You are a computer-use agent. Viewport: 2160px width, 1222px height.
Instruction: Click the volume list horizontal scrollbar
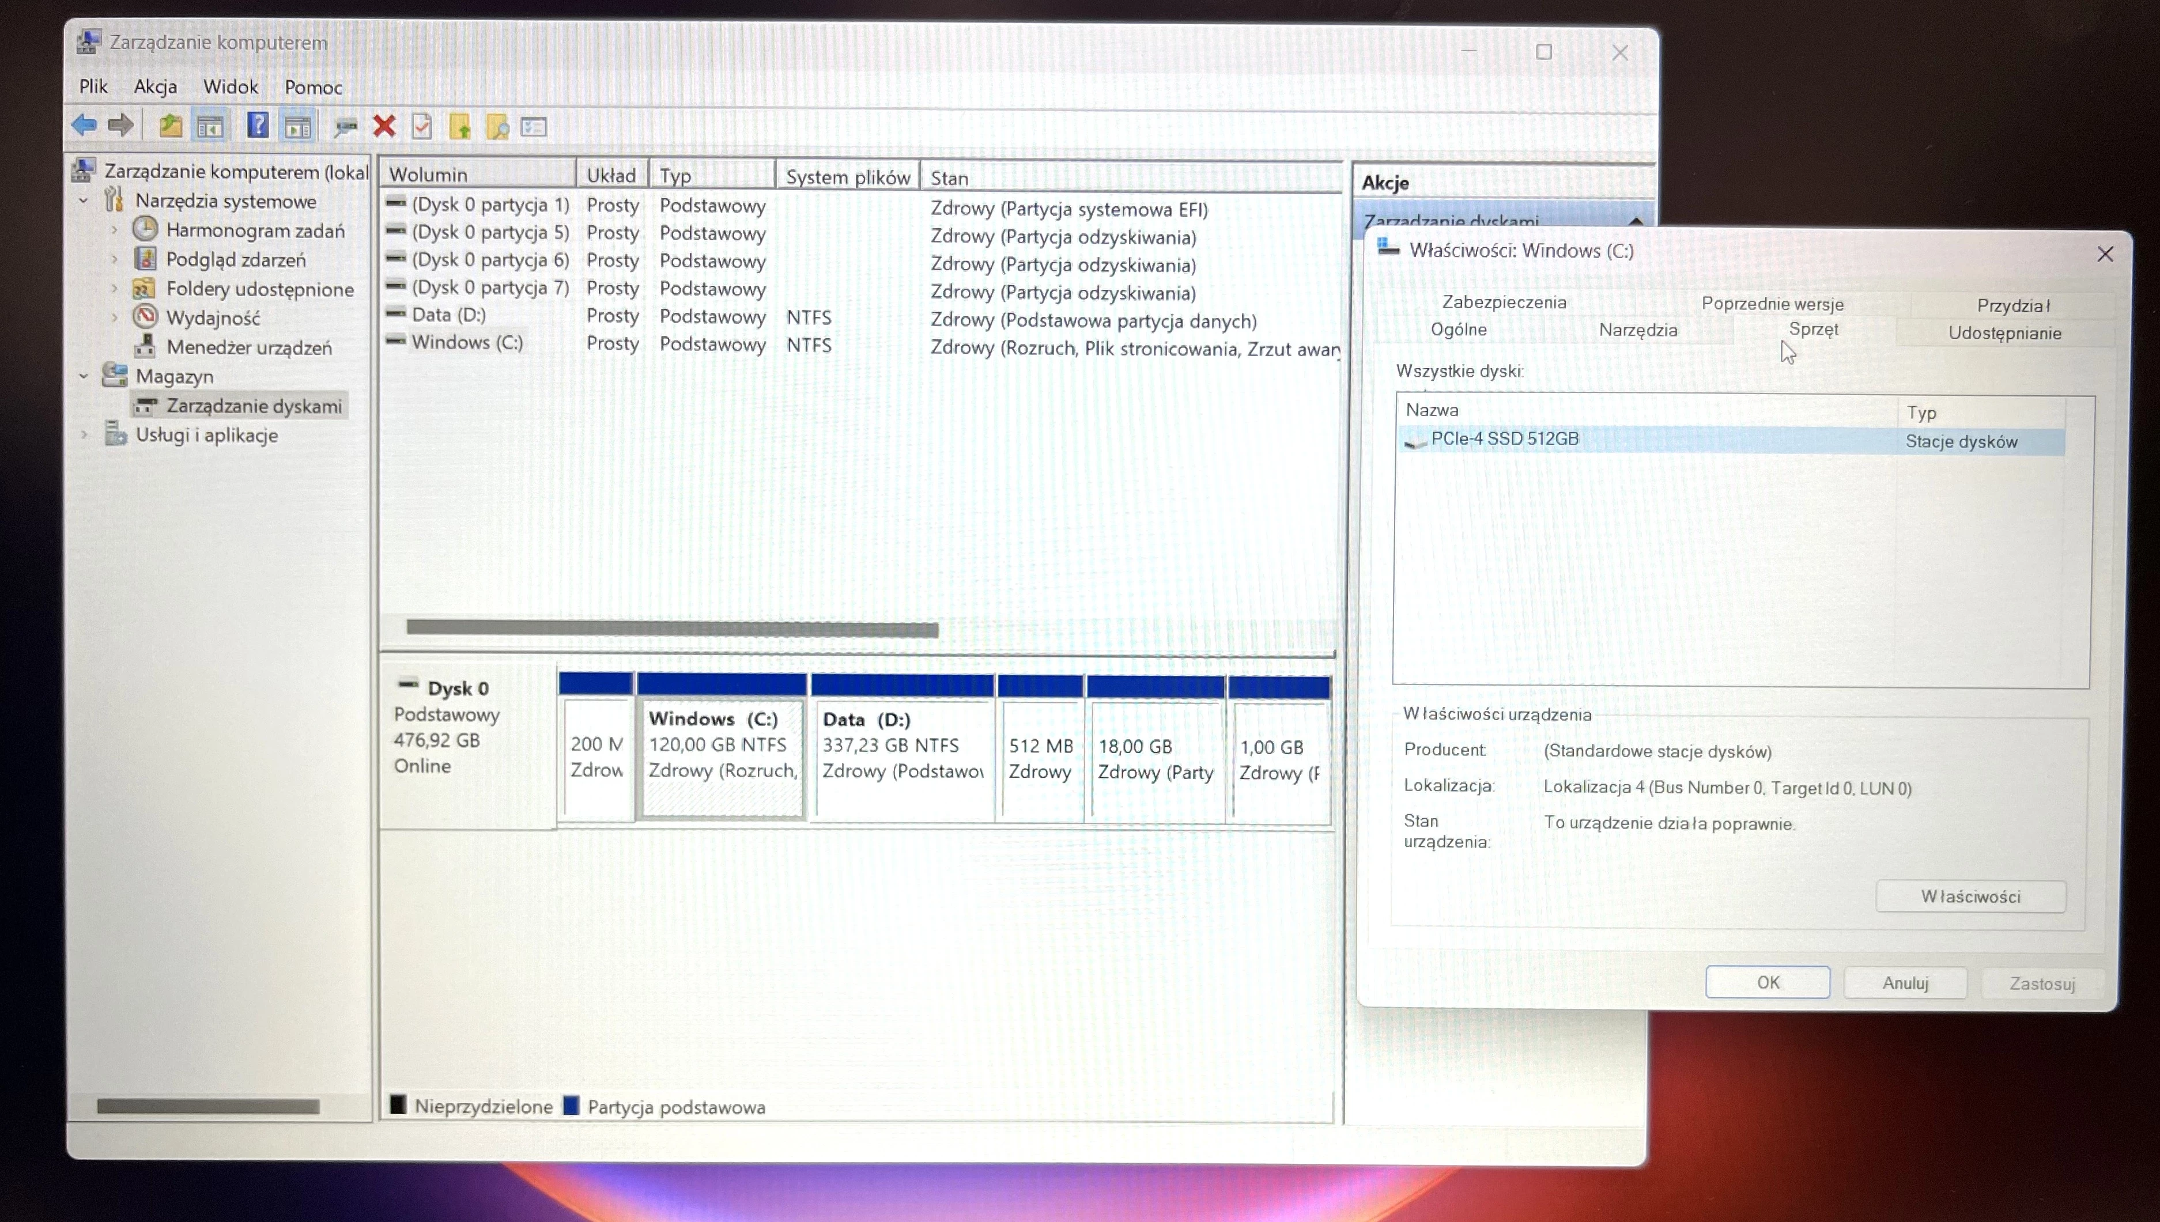[671, 629]
